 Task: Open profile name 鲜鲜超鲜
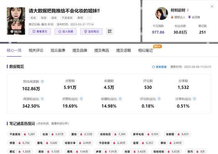pos(178,10)
